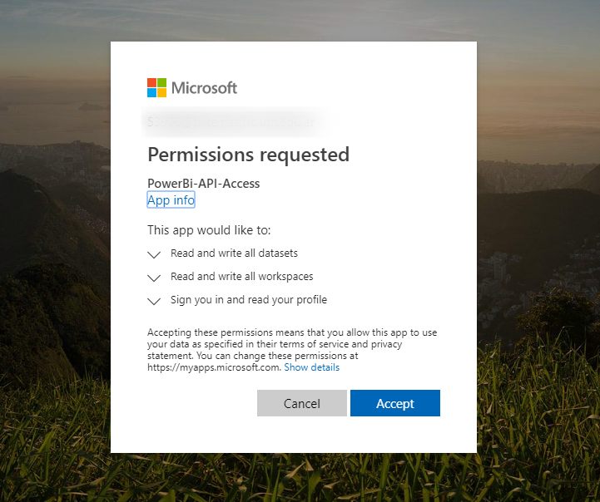This screenshot has width=600, height=502.
Task: Open the Show details link
Action: click(x=311, y=367)
